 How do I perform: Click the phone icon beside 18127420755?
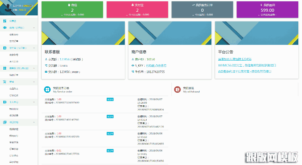[x=133, y=72]
